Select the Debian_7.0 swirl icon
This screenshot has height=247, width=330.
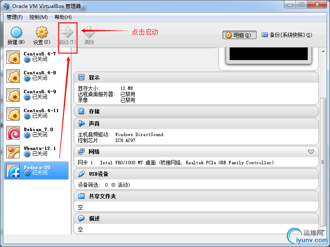(13, 133)
